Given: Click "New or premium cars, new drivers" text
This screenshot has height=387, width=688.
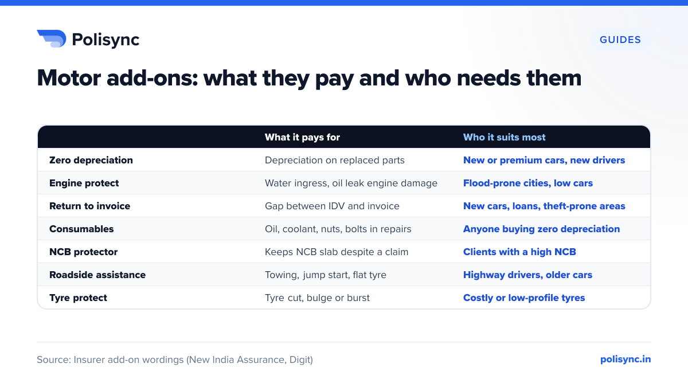Looking at the screenshot, I should 544,161.
